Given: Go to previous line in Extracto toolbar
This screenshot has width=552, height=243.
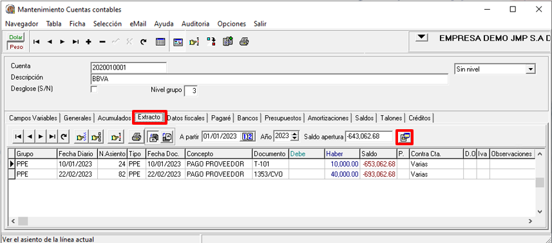Looking at the screenshot, I should pyautogui.click(x=29, y=136).
